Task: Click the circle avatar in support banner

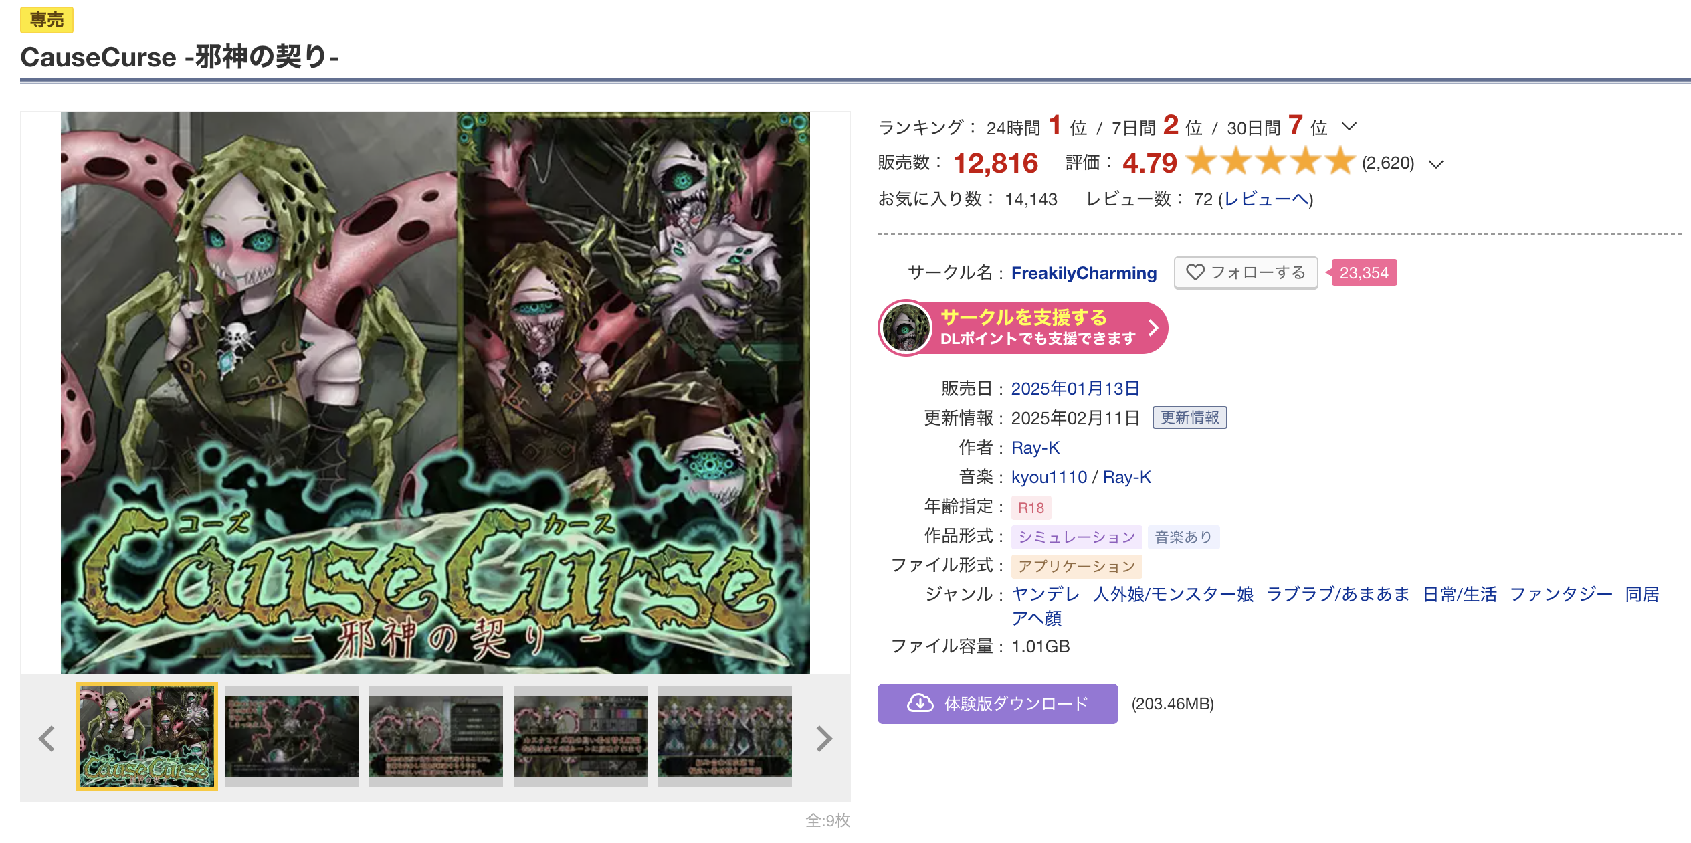Action: pyautogui.click(x=906, y=328)
